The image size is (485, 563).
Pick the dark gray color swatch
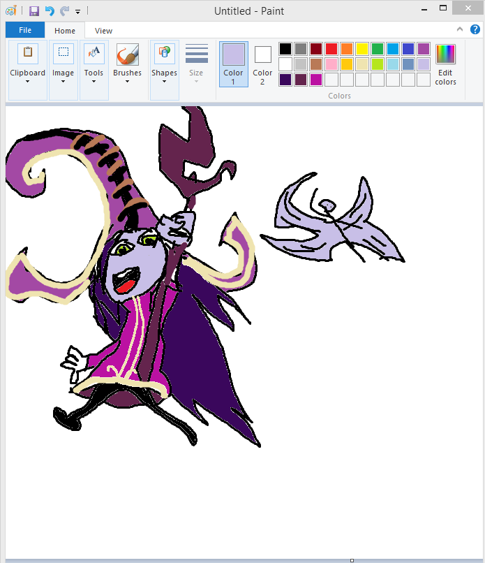(x=301, y=49)
